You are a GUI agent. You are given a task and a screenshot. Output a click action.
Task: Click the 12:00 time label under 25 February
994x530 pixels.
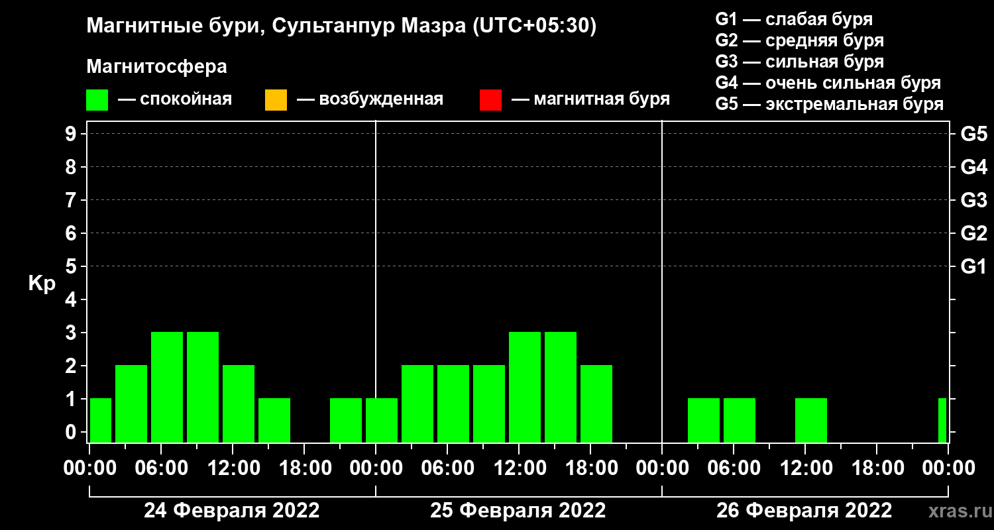point(519,468)
